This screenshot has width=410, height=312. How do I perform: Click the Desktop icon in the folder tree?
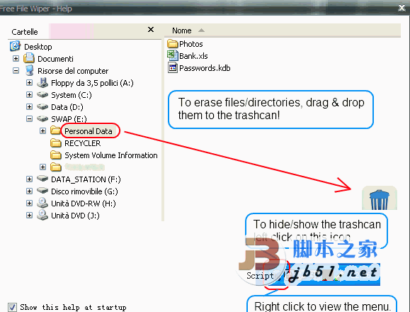(x=15, y=46)
